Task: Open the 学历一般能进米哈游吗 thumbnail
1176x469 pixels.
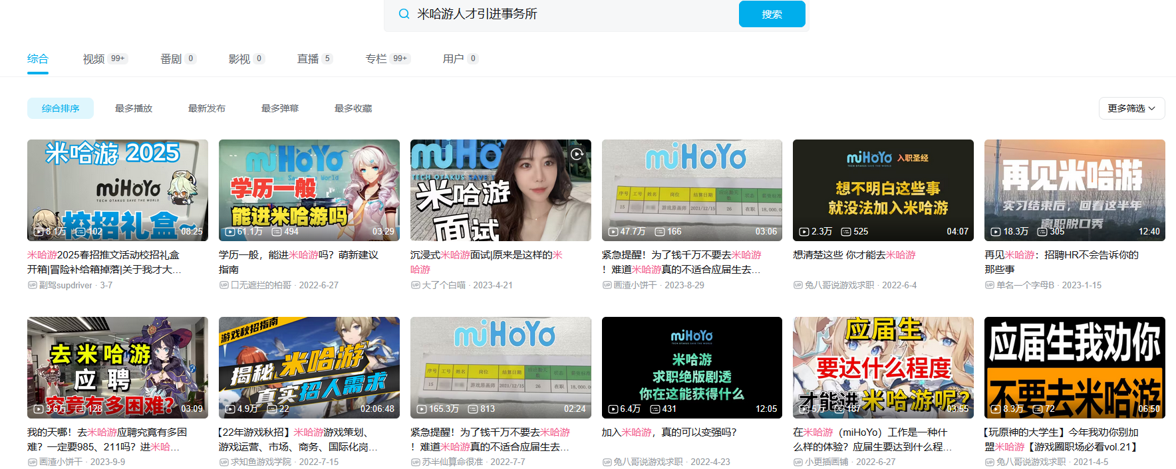Action: point(309,190)
